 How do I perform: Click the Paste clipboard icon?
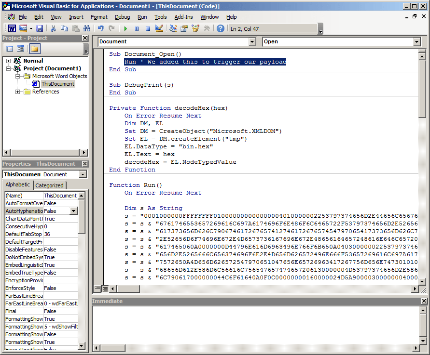pos(75,28)
